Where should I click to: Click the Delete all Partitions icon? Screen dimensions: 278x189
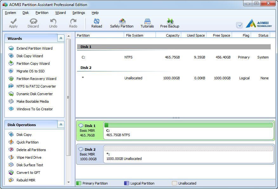(11, 150)
